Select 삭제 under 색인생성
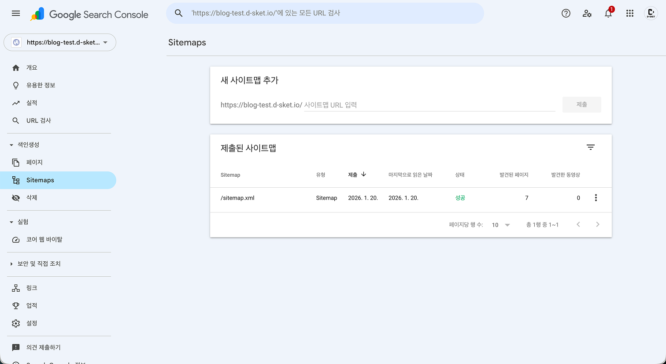The width and height of the screenshot is (666, 364). (31, 197)
